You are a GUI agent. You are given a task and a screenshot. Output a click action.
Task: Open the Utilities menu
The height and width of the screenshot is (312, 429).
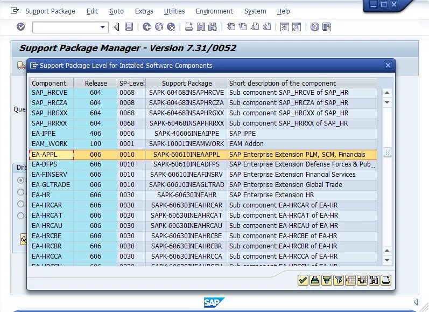click(x=174, y=11)
